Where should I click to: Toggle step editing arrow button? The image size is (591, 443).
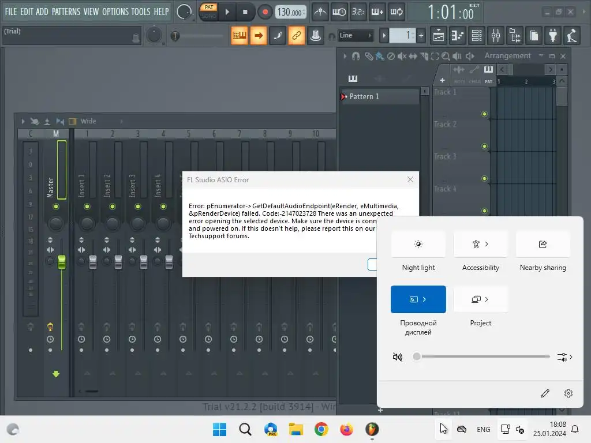pos(259,35)
